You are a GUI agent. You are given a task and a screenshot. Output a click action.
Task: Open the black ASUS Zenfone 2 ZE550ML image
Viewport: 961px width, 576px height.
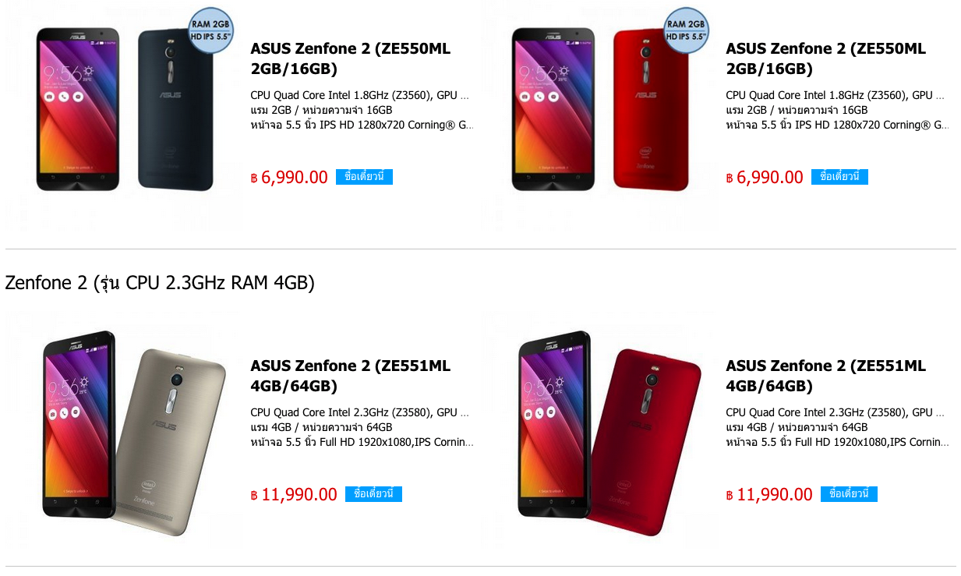click(x=123, y=110)
